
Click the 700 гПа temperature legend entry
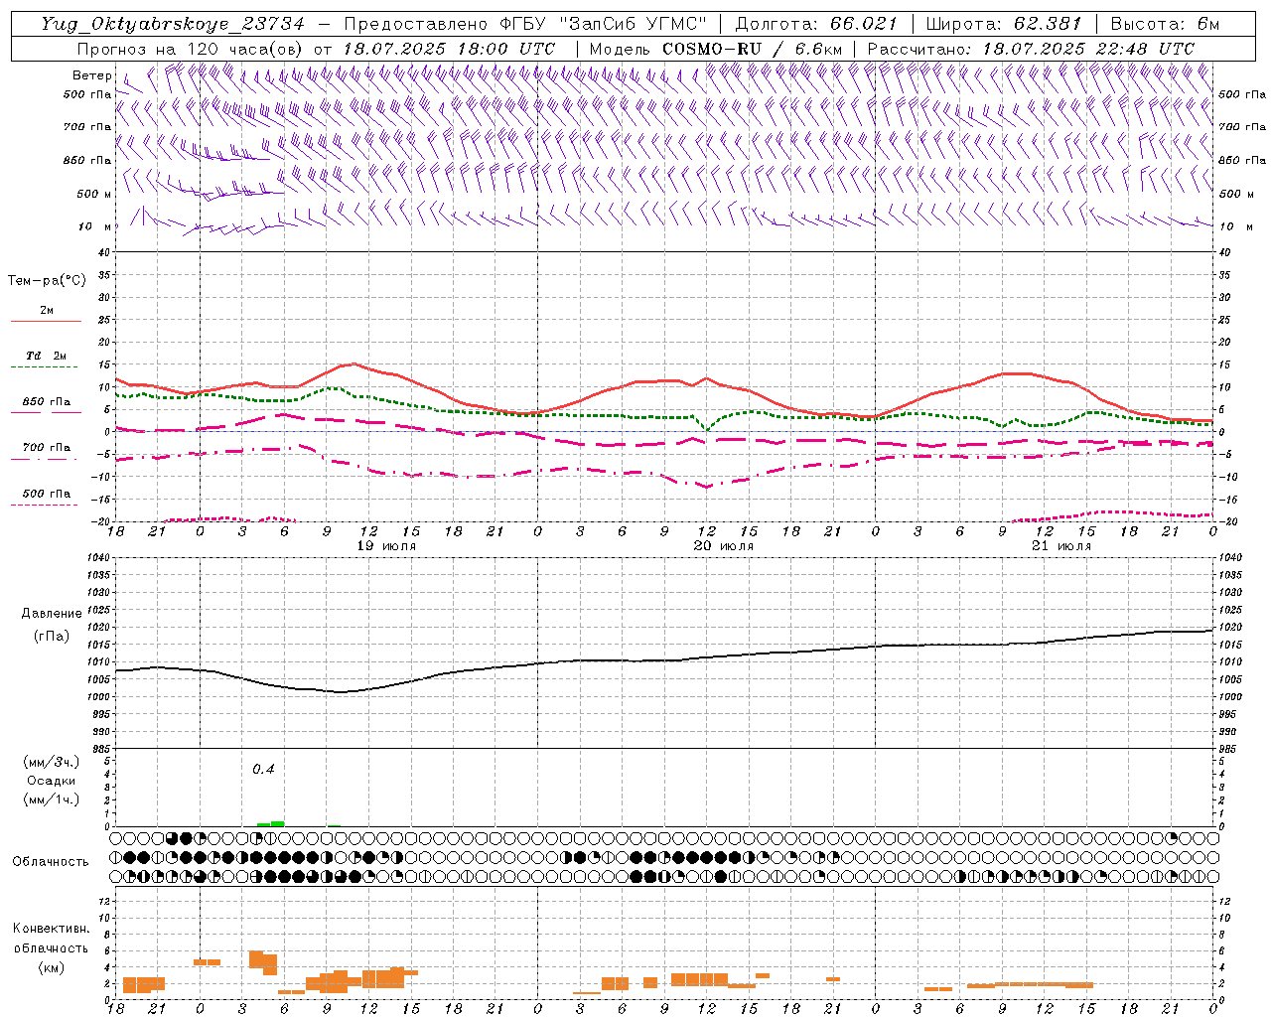pyautogui.click(x=47, y=447)
